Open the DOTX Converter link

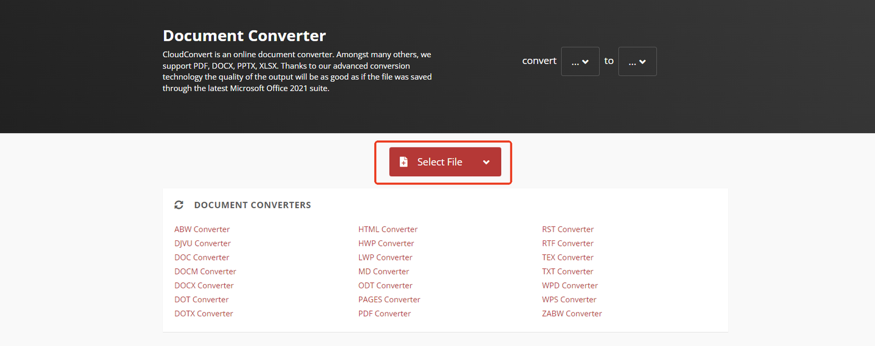(204, 313)
